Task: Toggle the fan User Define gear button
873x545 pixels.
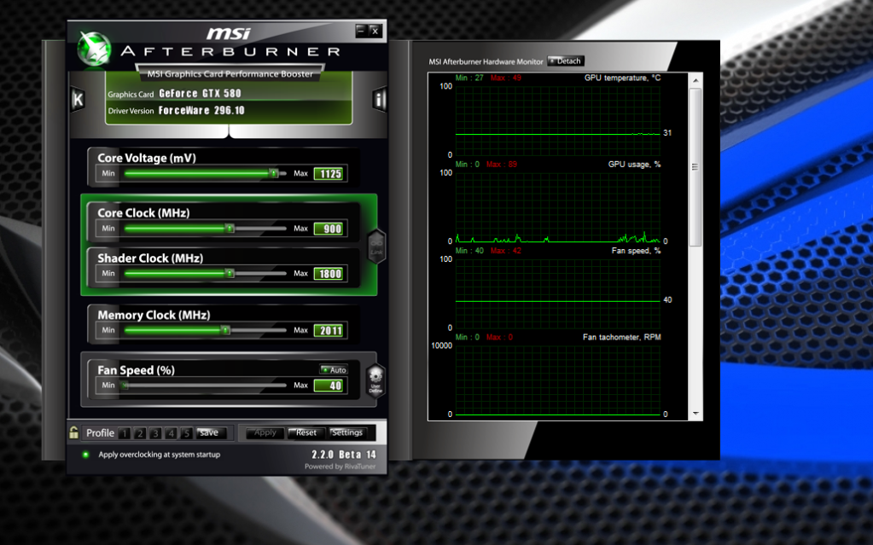Action: click(x=375, y=380)
